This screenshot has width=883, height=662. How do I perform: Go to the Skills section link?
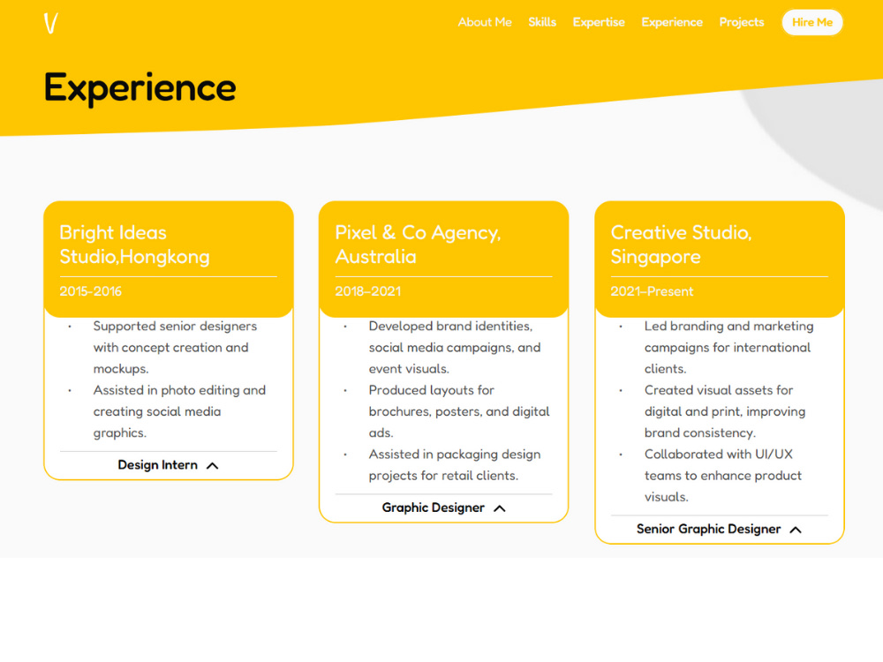[542, 23]
